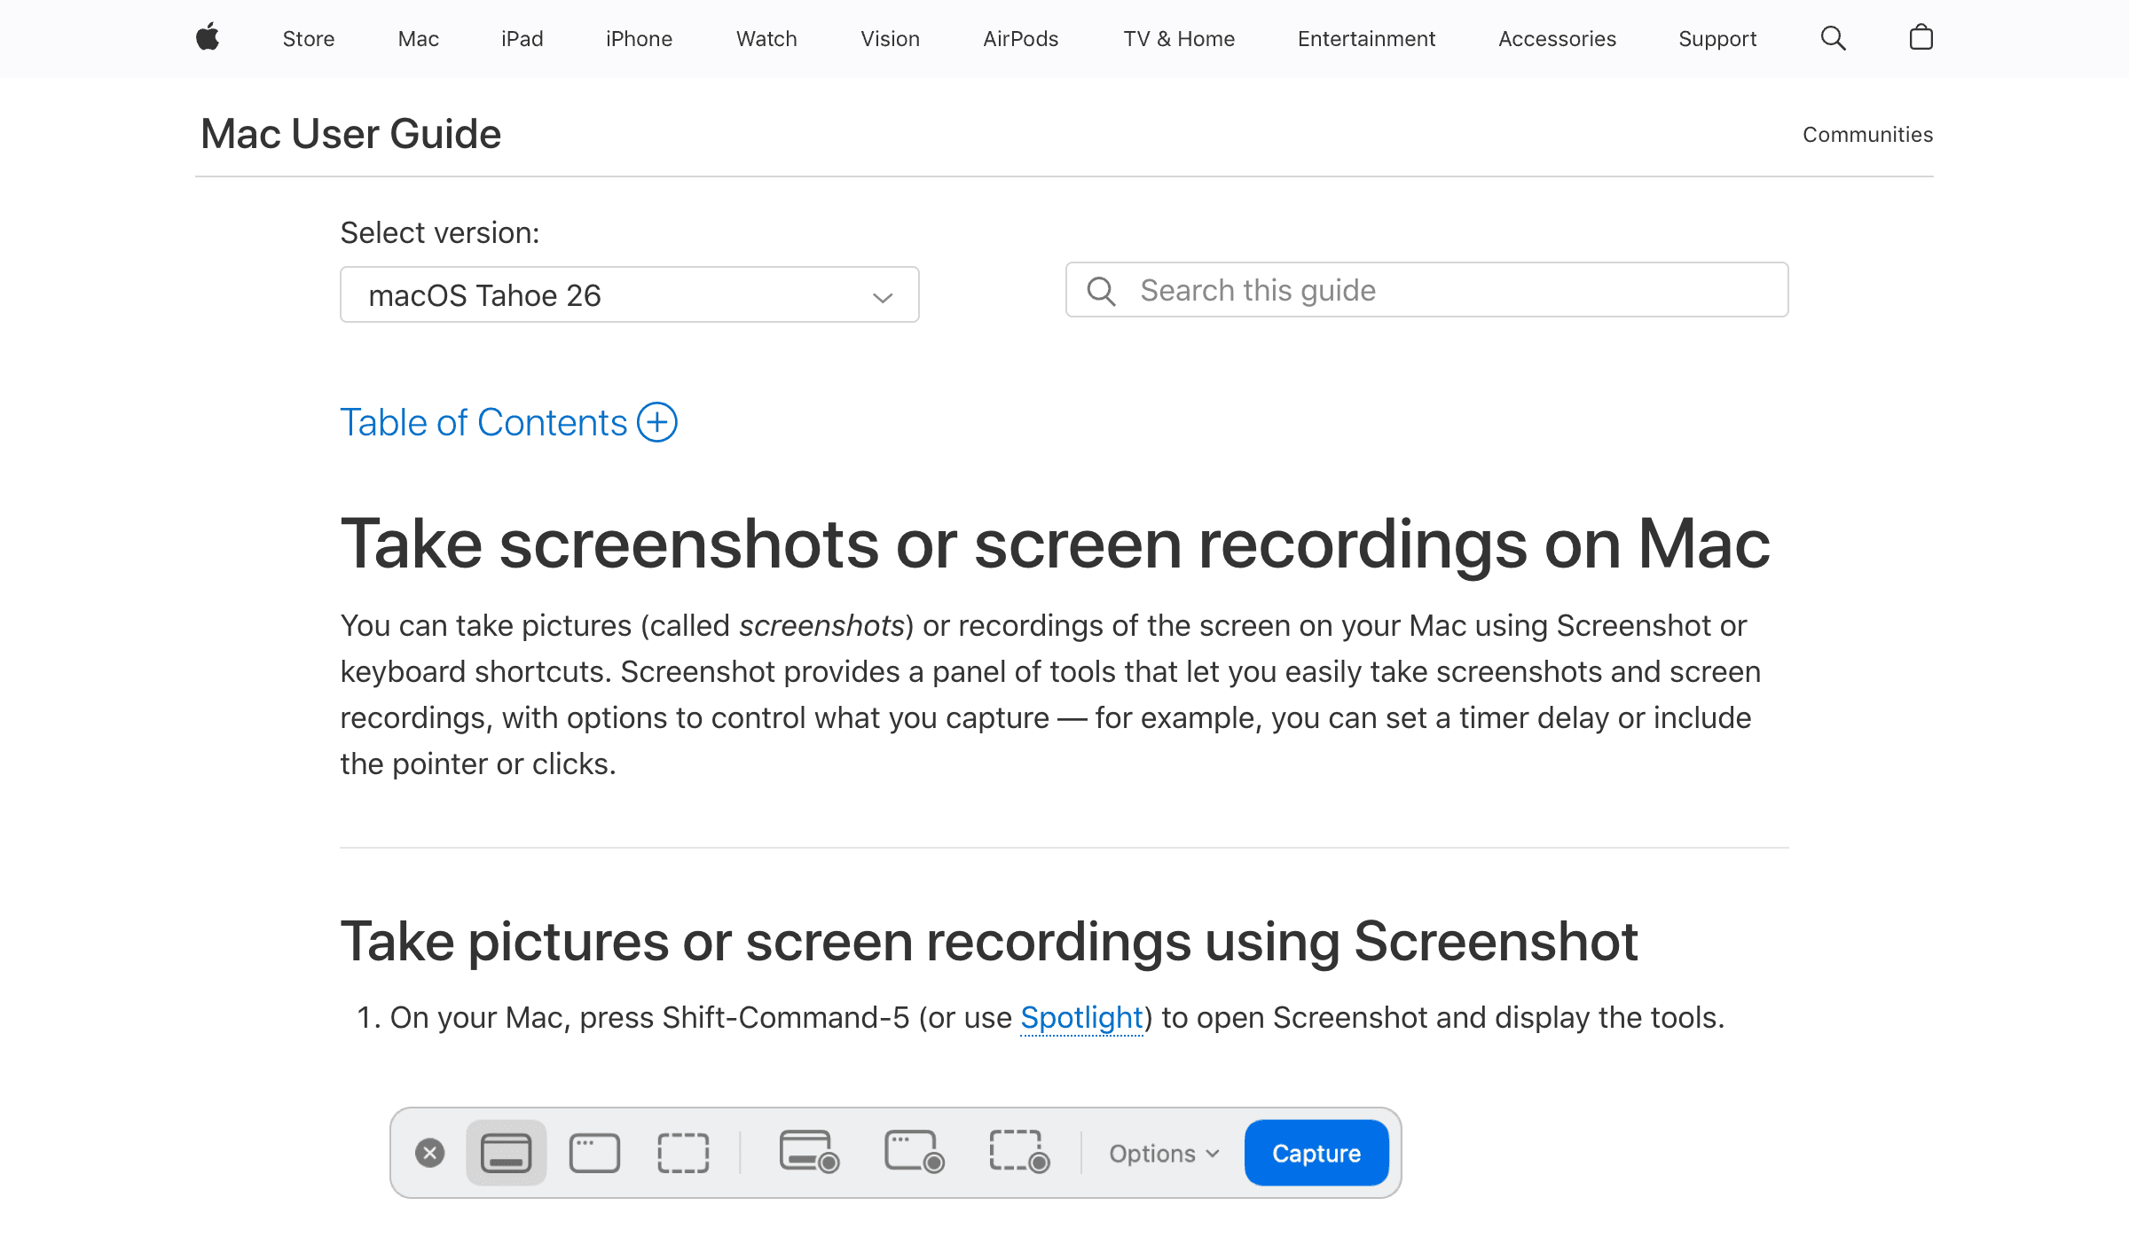Select the Capture Selected Window tool
This screenshot has height=1245, width=2129.
click(594, 1153)
